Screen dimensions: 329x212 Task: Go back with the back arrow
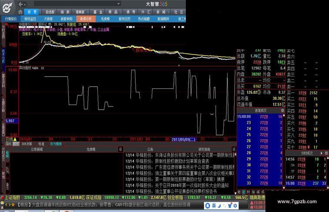click(20, 4)
